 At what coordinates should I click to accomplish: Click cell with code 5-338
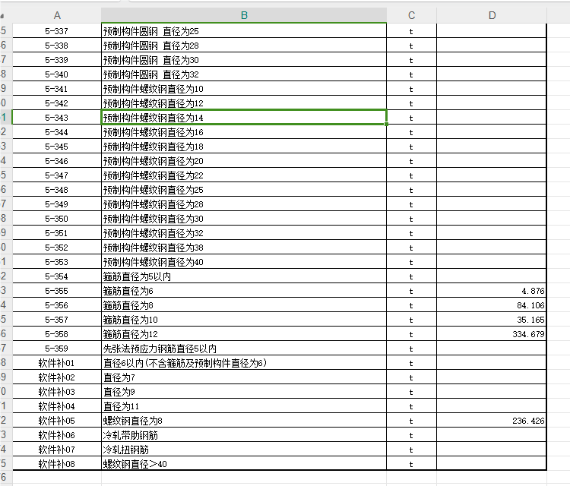57,46
